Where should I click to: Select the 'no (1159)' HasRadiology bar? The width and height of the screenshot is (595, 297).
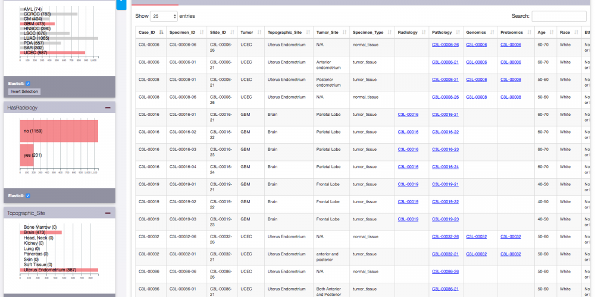(59, 131)
